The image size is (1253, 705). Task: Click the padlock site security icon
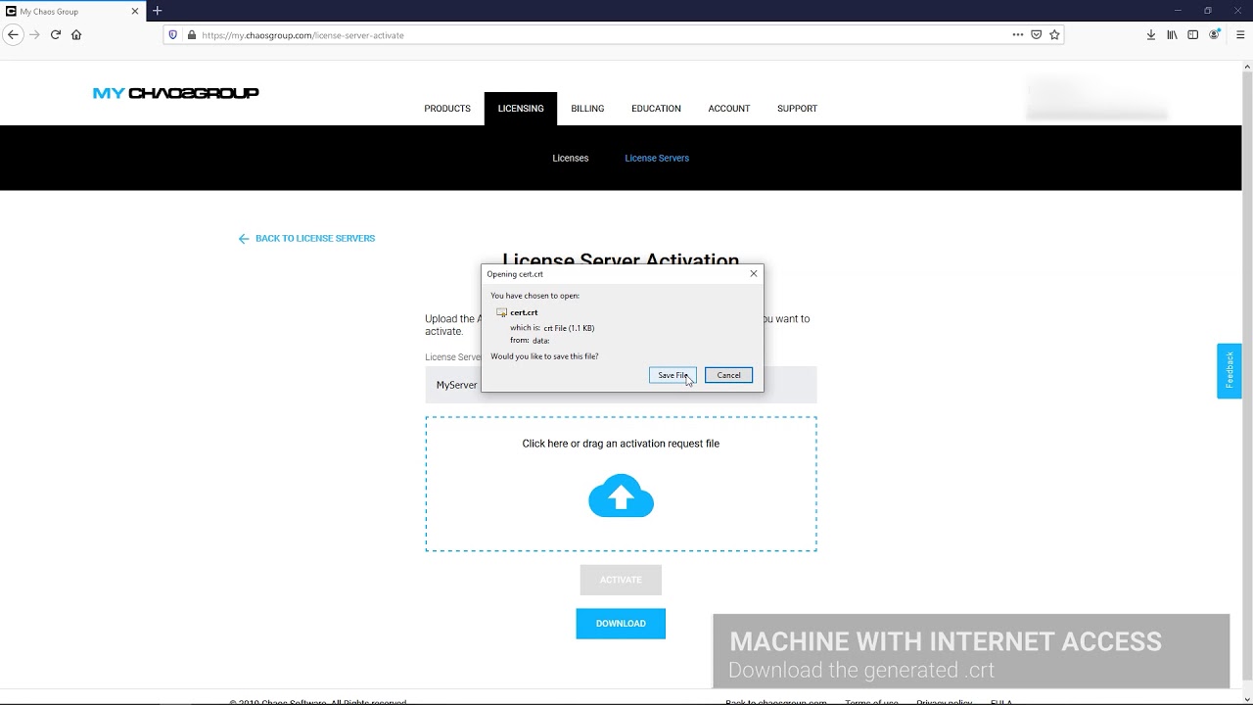(x=191, y=34)
